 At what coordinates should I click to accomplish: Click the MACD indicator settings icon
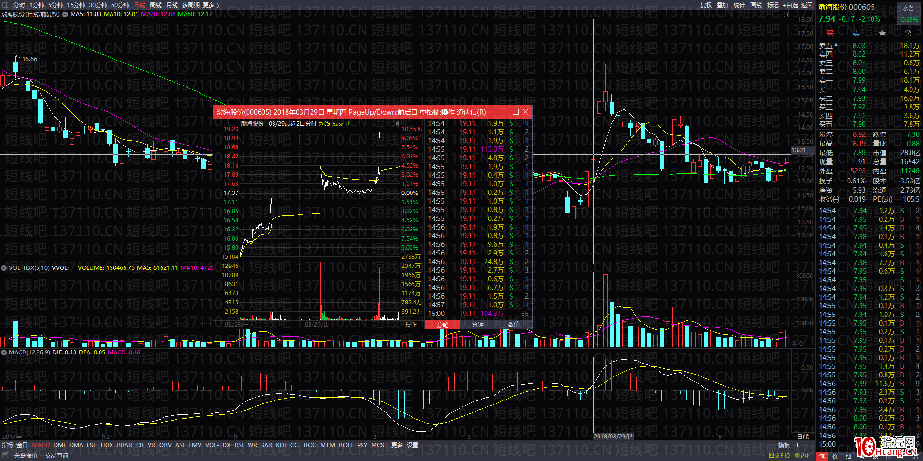point(4,352)
